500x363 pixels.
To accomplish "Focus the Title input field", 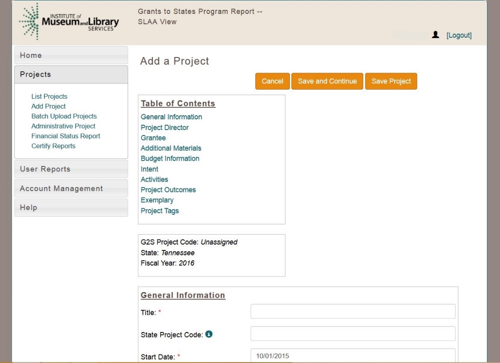I will pyautogui.click(x=353, y=311).
